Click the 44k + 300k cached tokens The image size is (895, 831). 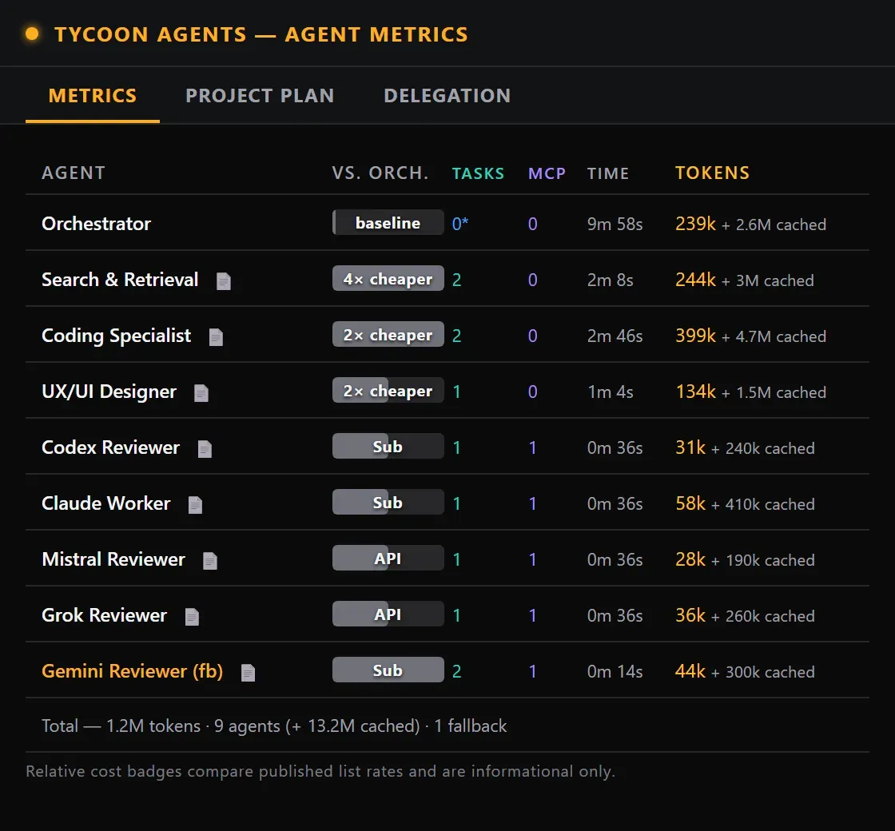745,671
